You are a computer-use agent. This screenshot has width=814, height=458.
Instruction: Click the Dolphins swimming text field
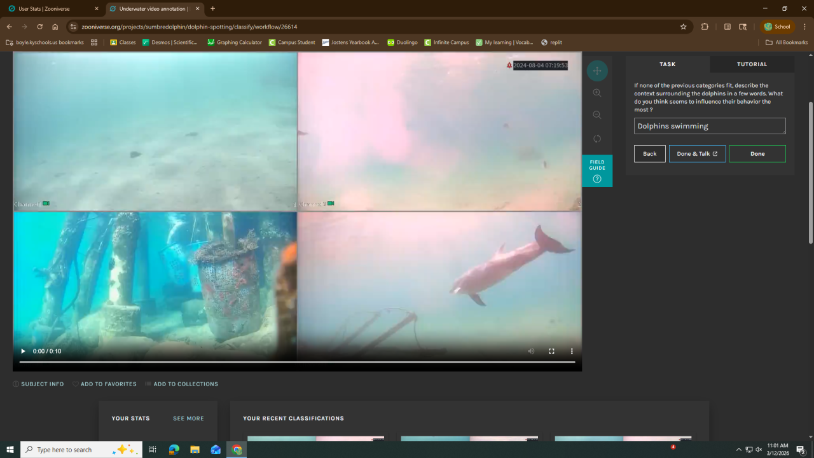coord(709,126)
